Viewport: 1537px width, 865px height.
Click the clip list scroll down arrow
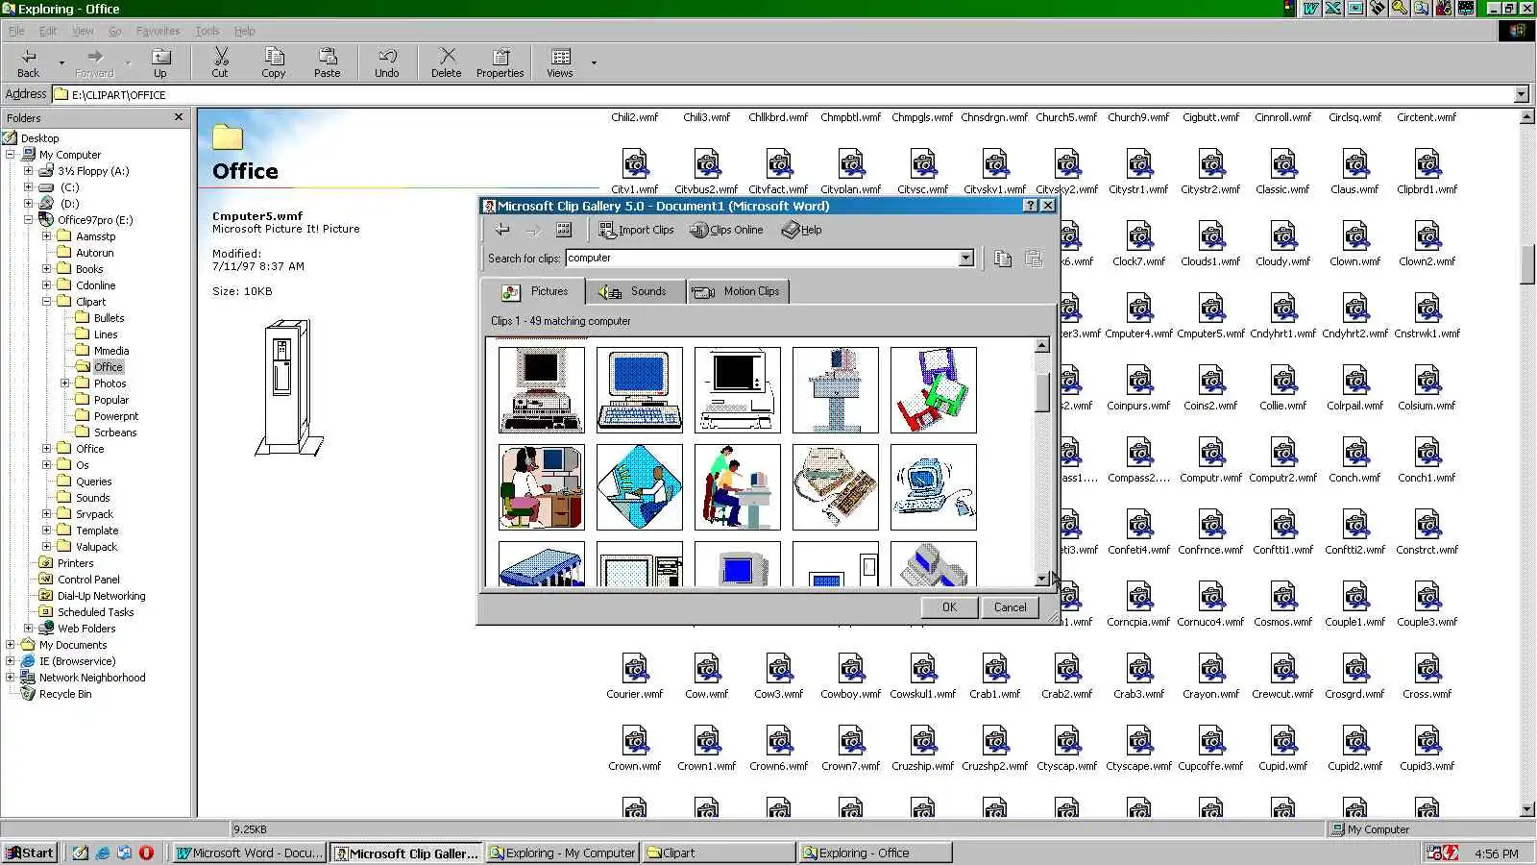[x=1042, y=579]
